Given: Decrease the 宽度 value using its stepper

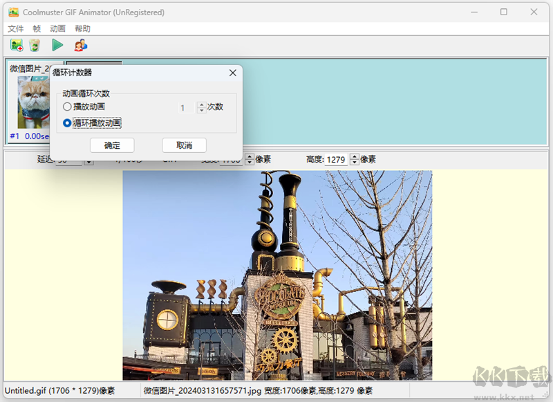Looking at the screenshot, I should (x=250, y=162).
